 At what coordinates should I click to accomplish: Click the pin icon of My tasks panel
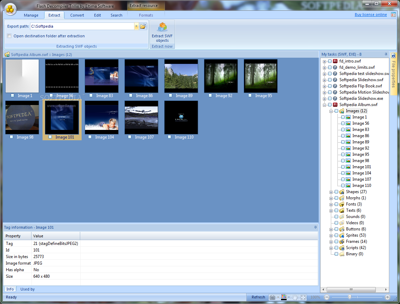(386, 54)
